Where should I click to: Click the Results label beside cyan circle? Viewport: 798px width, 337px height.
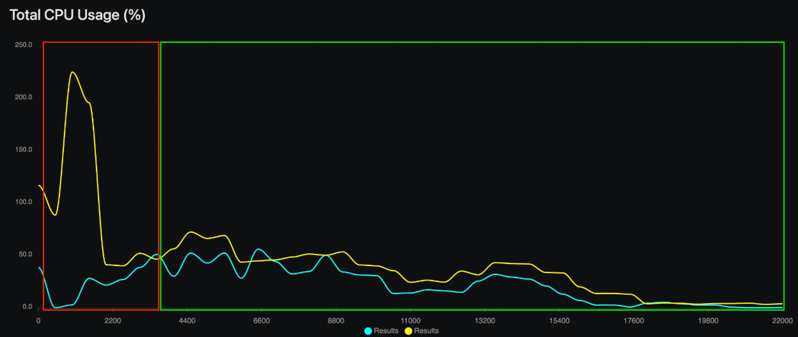point(386,331)
